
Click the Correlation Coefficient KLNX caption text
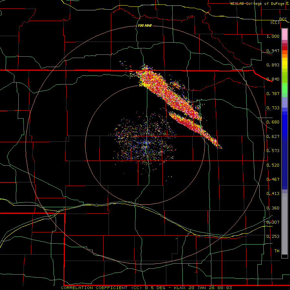[x=146, y=288]
